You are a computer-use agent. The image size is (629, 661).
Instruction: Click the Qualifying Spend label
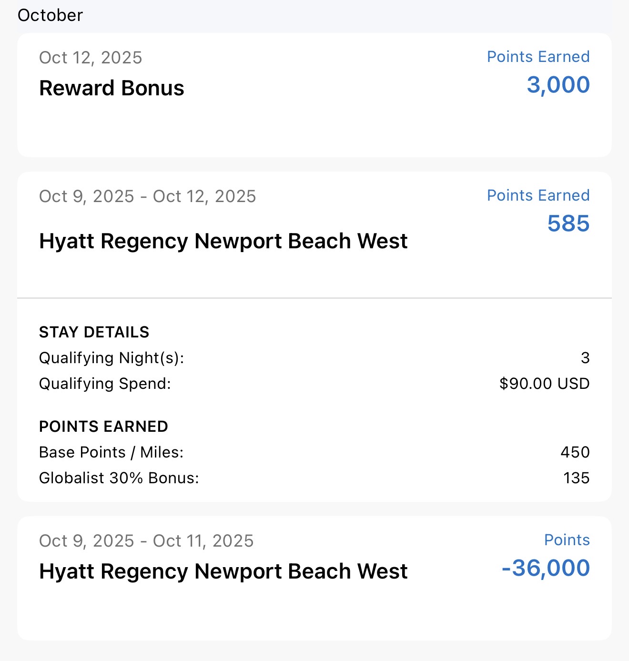click(105, 384)
